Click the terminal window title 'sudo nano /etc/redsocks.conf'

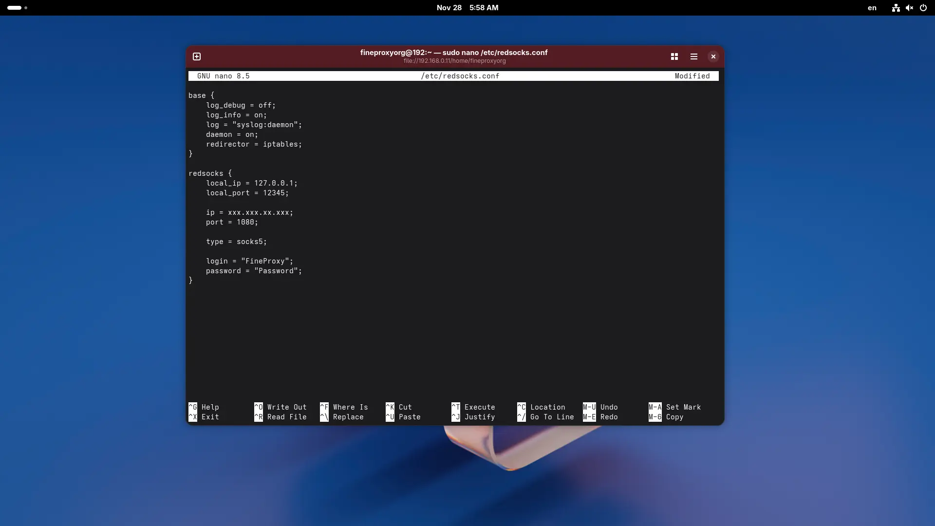[x=495, y=53]
